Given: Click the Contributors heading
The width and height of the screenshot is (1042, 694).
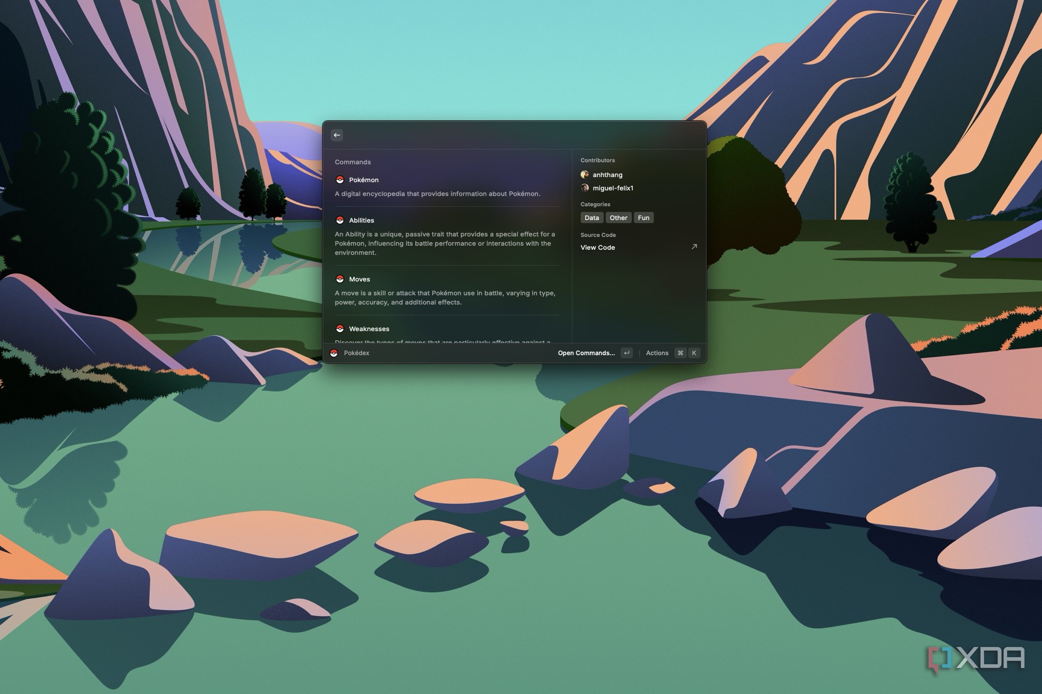Looking at the screenshot, I should (x=598, y=160).
